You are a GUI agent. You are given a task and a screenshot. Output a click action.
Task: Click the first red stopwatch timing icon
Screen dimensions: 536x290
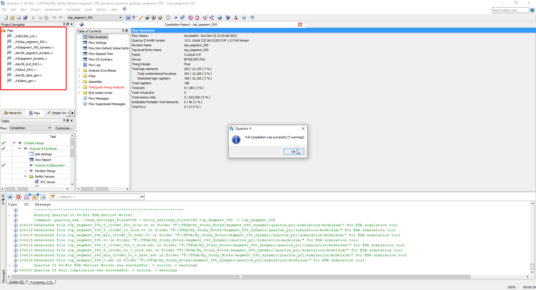coord(190,18)
